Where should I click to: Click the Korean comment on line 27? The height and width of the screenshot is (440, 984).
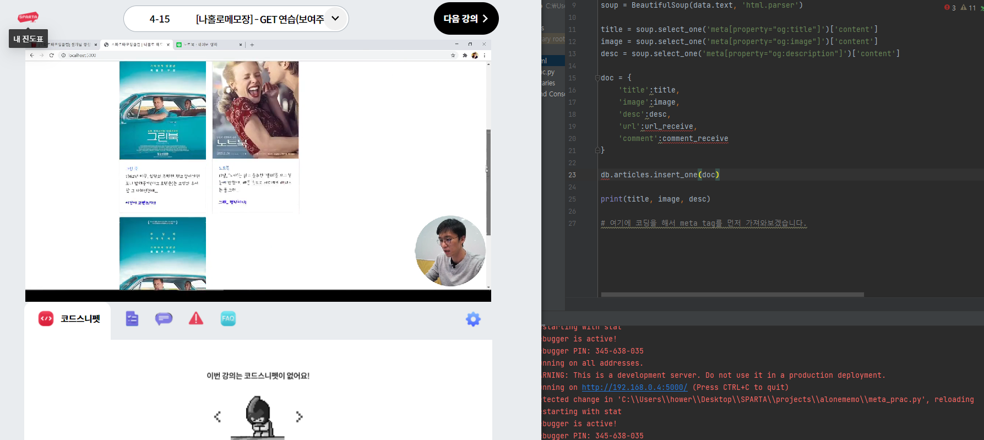(704, 223)
